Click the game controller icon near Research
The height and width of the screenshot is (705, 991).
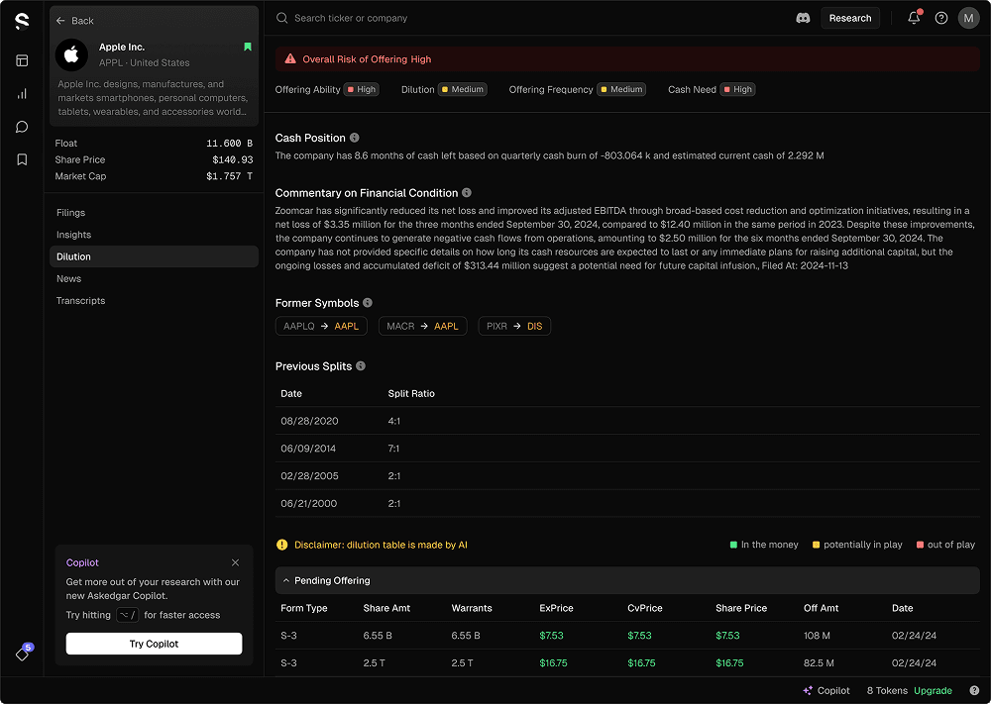coord(803,17)
